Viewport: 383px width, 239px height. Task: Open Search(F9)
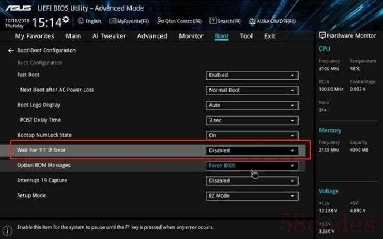click(229, 21)
